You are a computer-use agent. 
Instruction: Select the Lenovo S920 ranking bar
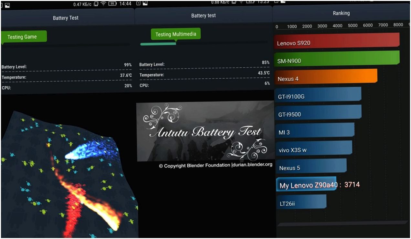337,41
